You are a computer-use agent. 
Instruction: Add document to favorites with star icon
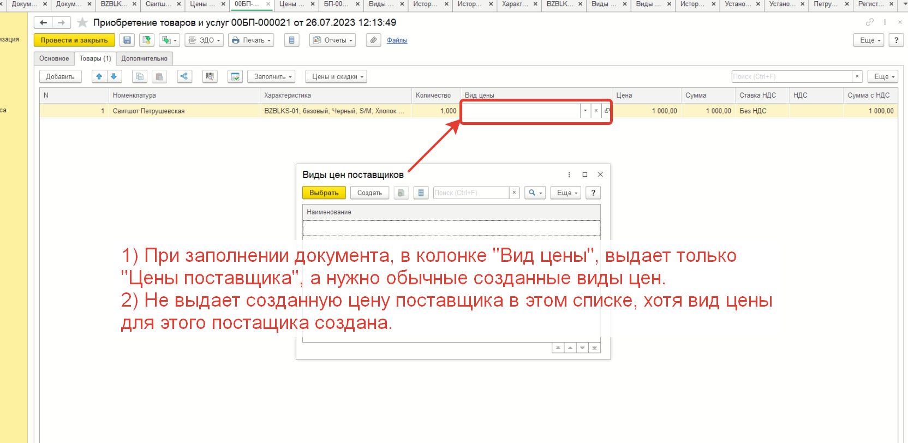coord(82,22)
